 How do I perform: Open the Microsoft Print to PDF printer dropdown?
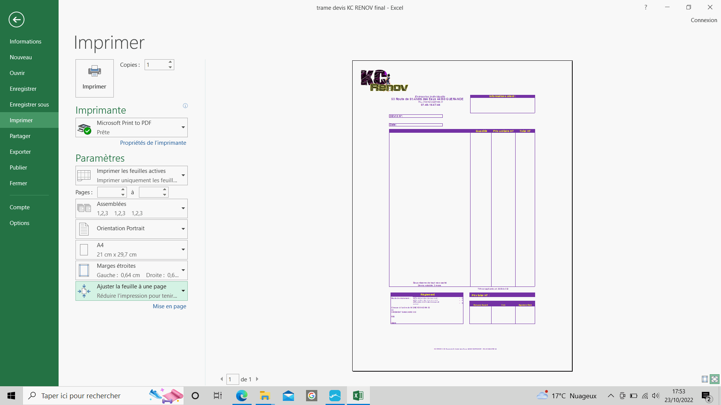click(x=131, y=127)
